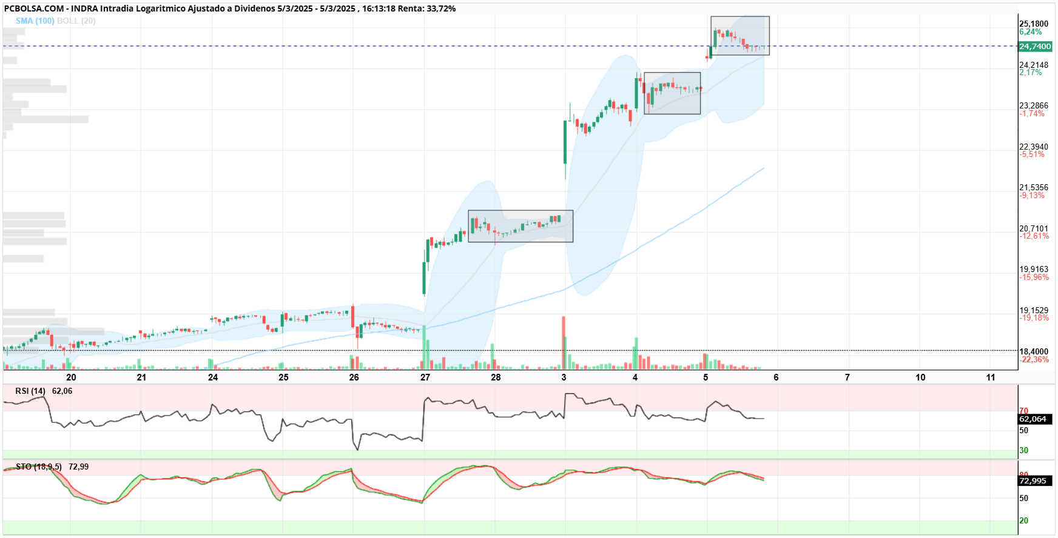This screenshot has width=1058, height=538.
Task: Click the 24,2148 price axis label
Action: (1034, 65)
